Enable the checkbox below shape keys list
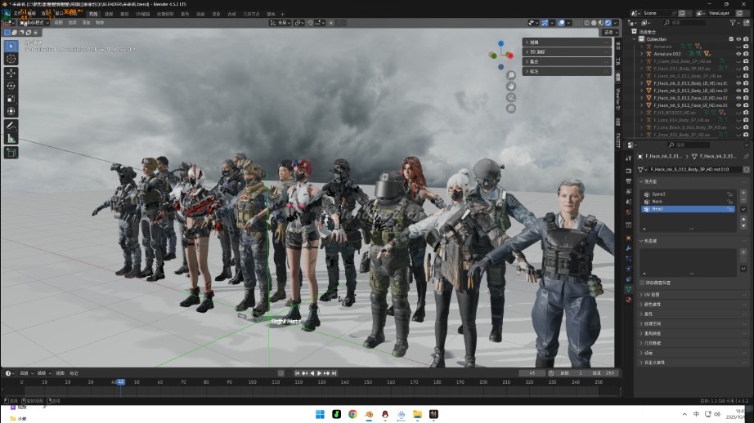This screenshot has height=423, width=754. 643,283
